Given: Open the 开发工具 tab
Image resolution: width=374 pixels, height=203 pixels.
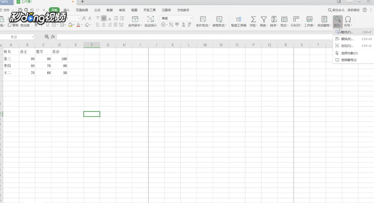Looking at the screenshot, I should [150, 10].
